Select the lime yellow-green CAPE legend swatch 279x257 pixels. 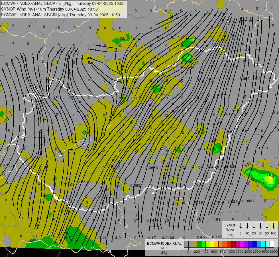(208, 244)
